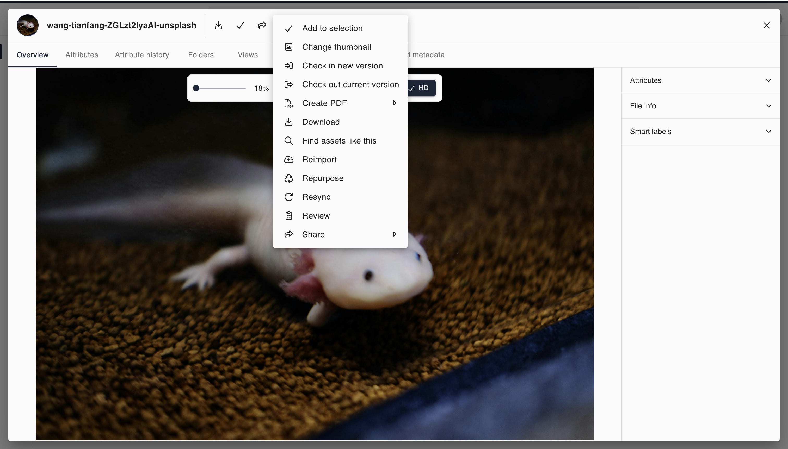Expand the File info section
Screen dimensions: 788x449
click(700, 106)
